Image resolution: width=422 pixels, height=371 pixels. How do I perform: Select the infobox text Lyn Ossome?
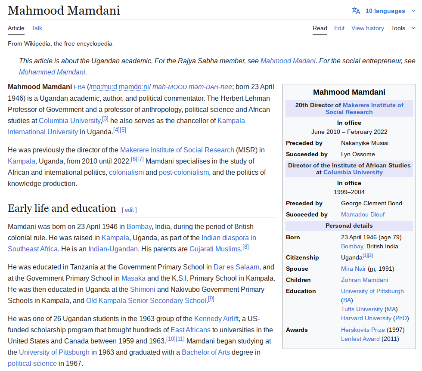click(358, 155)
